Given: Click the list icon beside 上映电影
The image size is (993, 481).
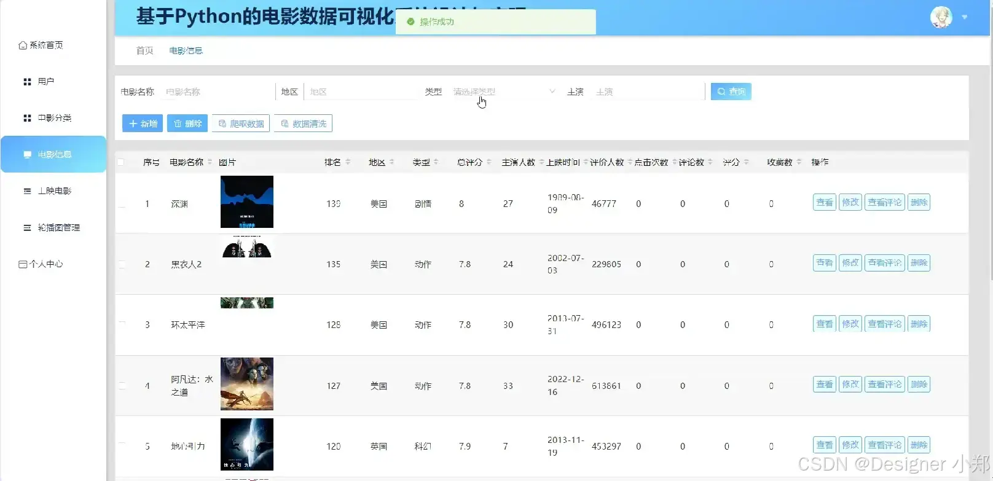Looking at the screenshot, I should (27, 190).
